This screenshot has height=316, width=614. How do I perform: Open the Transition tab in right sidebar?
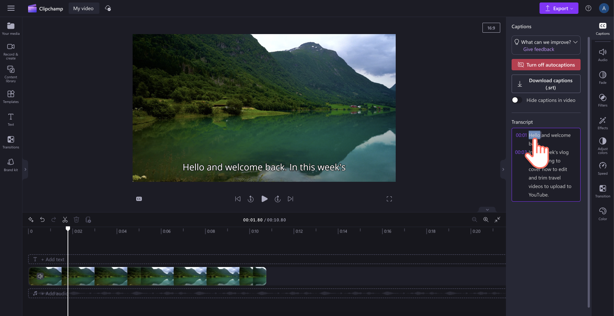[x=603, y=191]
